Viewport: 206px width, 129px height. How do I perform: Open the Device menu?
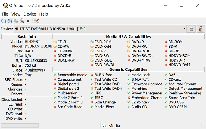(x=30, y=14)
